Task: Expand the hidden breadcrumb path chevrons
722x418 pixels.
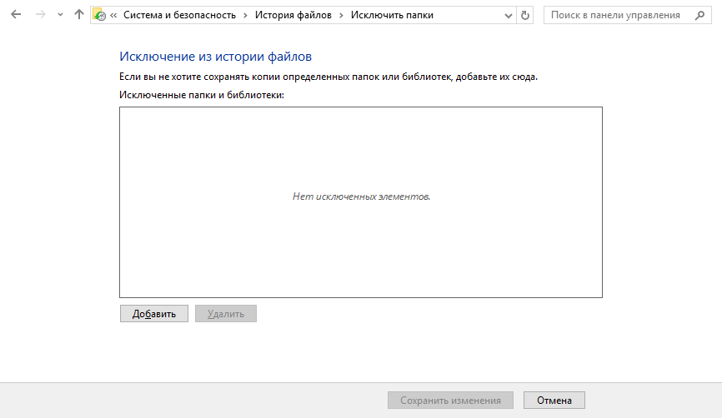Action: coord(113,15)
